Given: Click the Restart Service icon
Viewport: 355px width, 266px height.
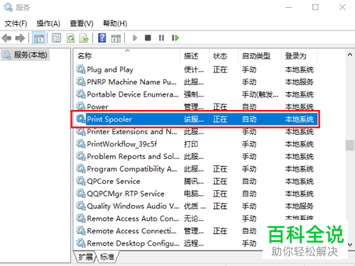Looking at the screenshot, I should (x=175, y=38).
